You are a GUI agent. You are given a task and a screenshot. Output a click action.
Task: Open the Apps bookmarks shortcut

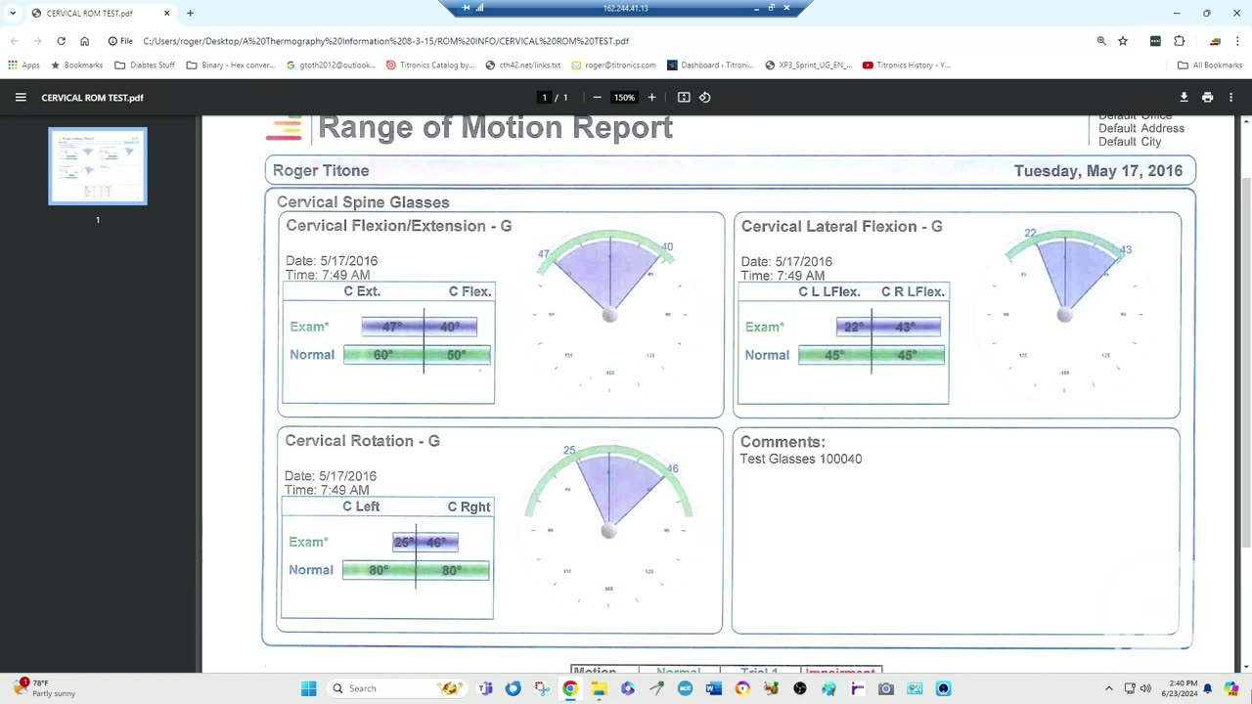[x=23, y=66]
